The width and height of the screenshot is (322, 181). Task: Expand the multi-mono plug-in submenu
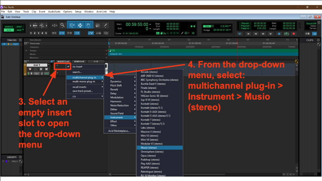pyautogui.click(x=85, y=82)
